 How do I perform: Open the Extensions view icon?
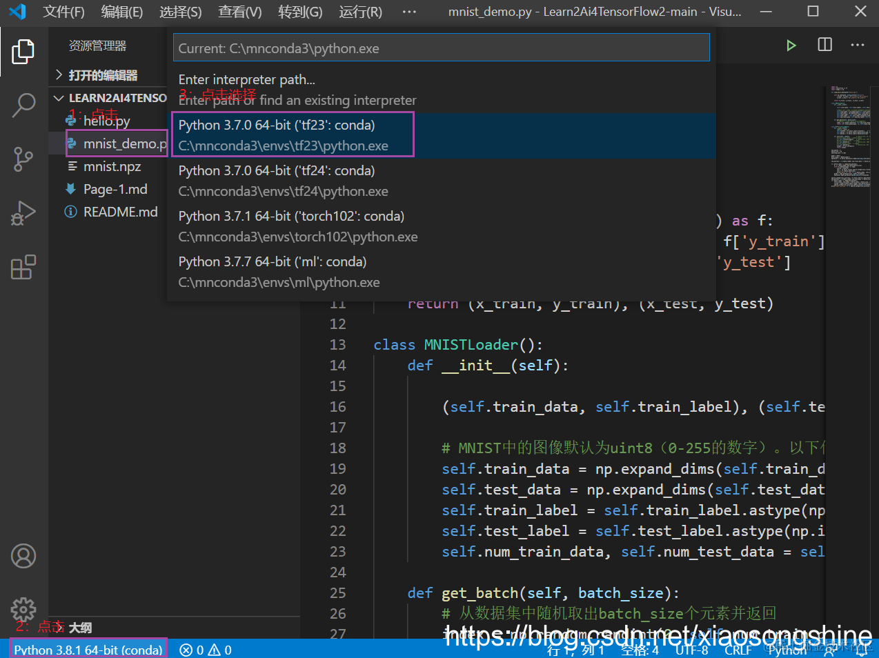pyautogui.click(x=23, y=267)
